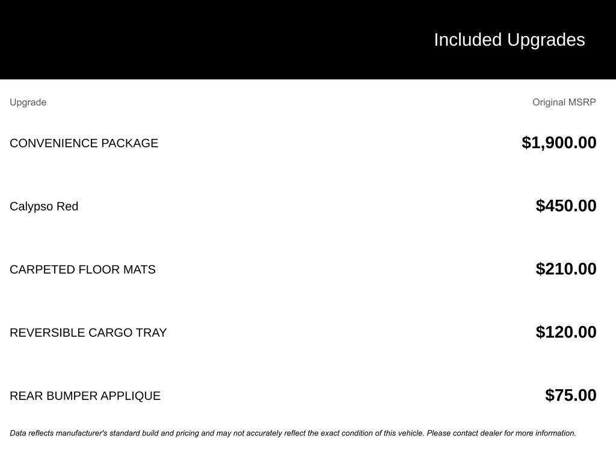The width and height of the screenshot is (616, 462).
Task: Select the Upgrade column header
Action: (x=28, y=102)
